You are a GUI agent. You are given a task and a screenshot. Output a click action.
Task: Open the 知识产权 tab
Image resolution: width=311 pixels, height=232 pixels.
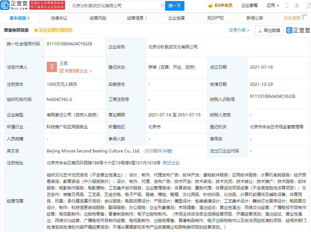(216, 18)
